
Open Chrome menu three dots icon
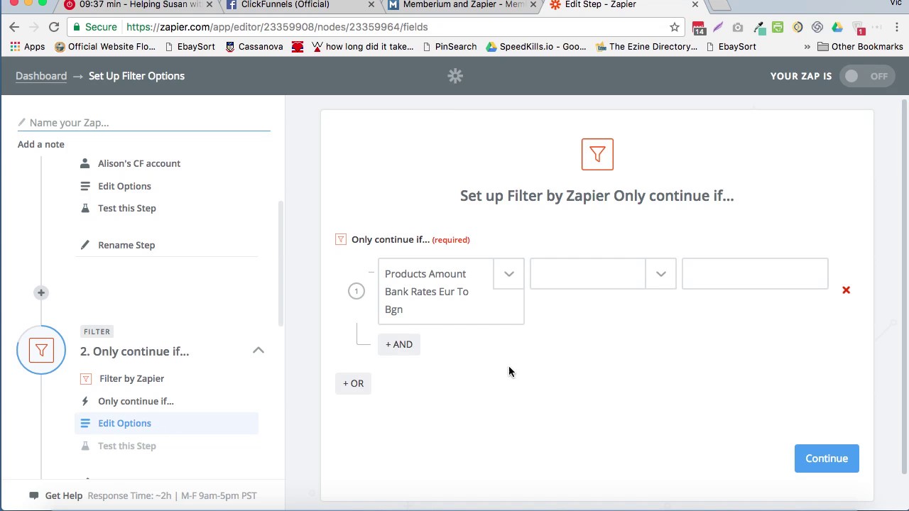coord(897,27)
